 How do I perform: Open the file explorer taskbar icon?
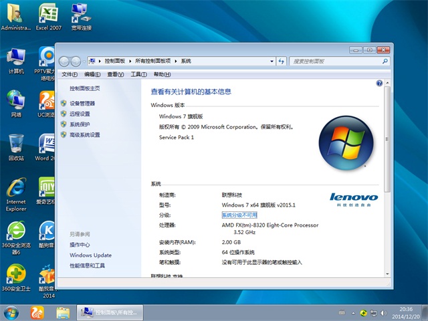point(63,312)
